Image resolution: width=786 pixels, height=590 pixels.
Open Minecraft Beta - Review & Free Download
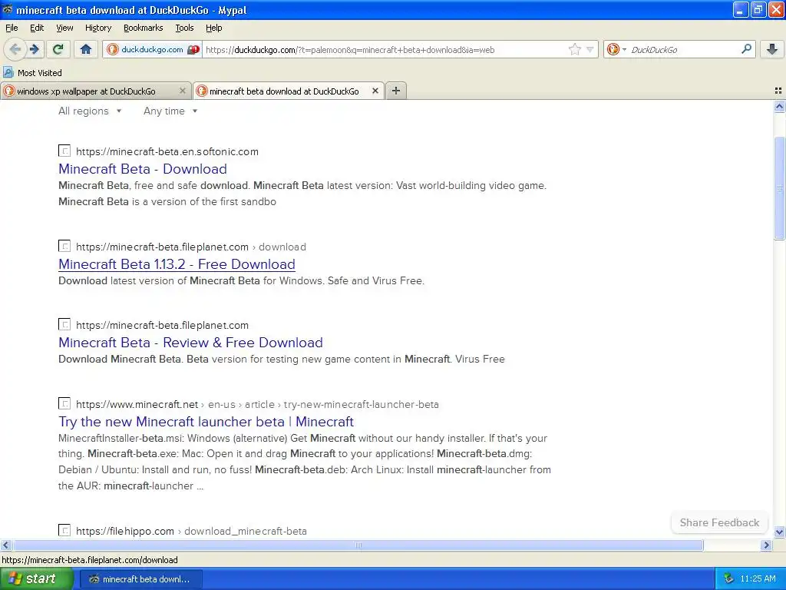click(x=190, y=343)
